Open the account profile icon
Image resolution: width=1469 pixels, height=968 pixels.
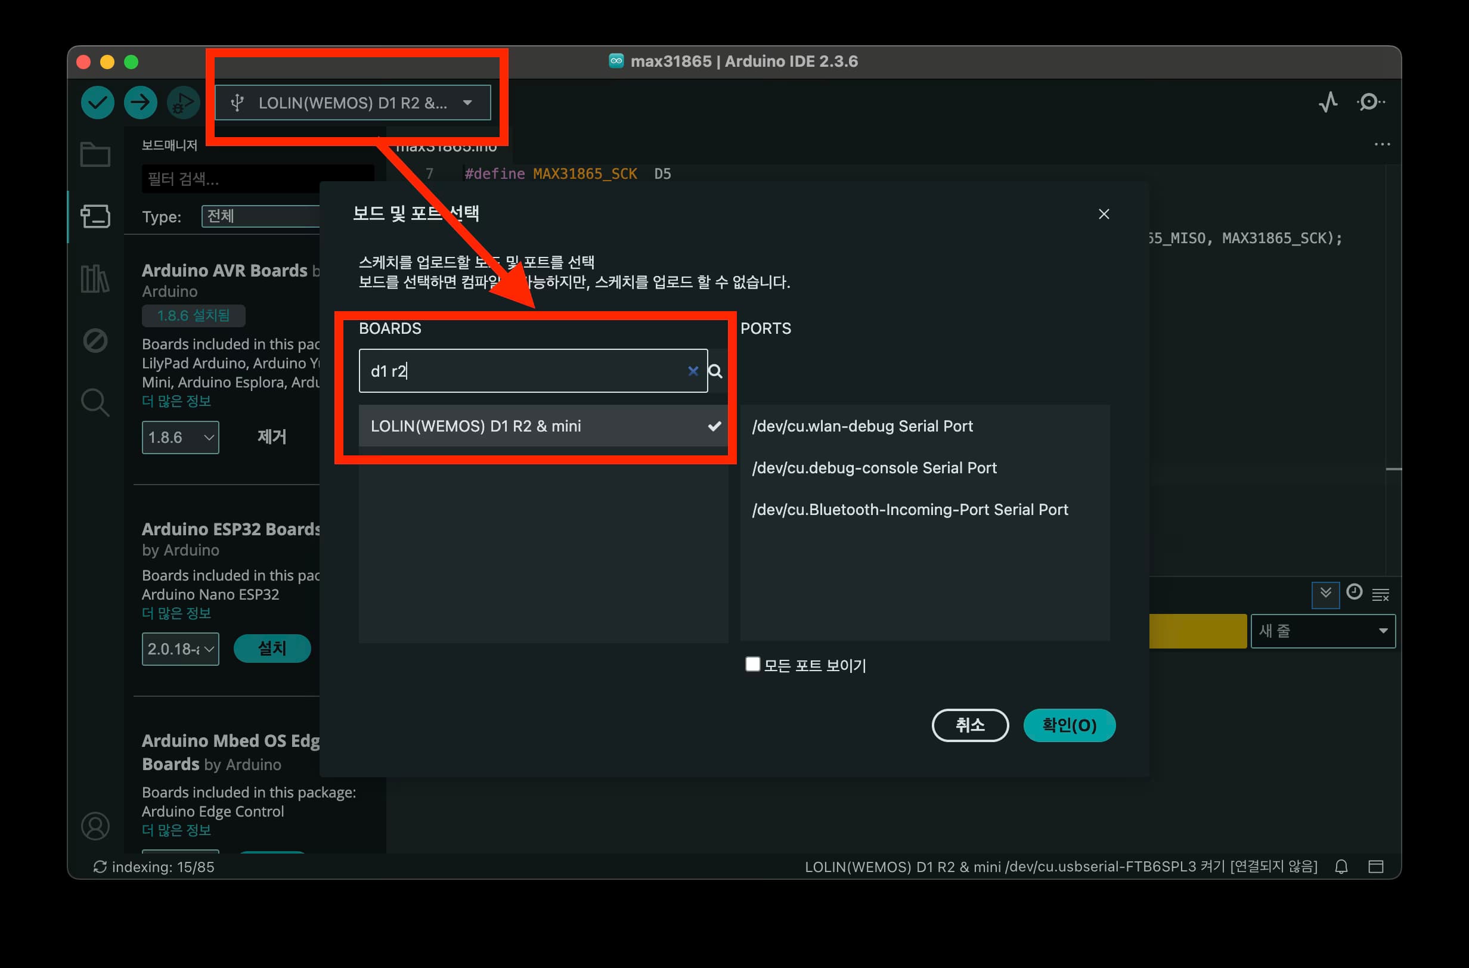pos(95,826)
